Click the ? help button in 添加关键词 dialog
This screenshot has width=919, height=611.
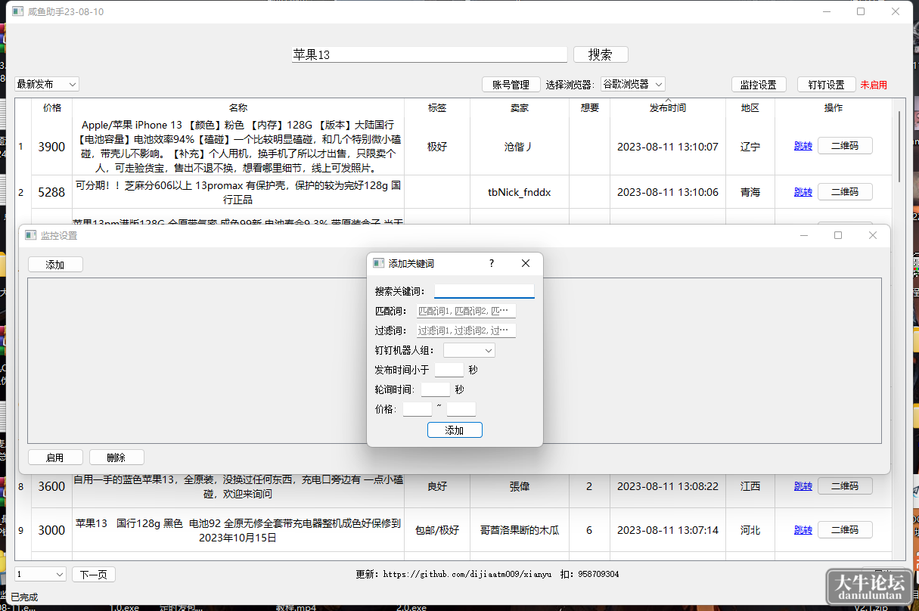[x=492, y=263]
